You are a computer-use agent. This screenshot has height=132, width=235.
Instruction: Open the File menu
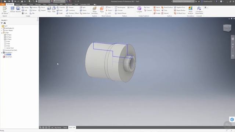click(x=3, y=4)
